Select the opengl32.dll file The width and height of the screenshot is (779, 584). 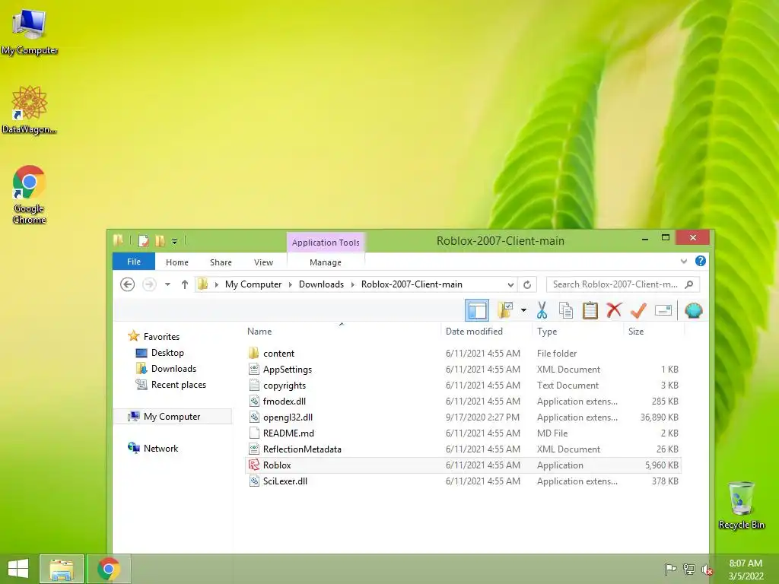pyautogui.click(x=463, y=417)
